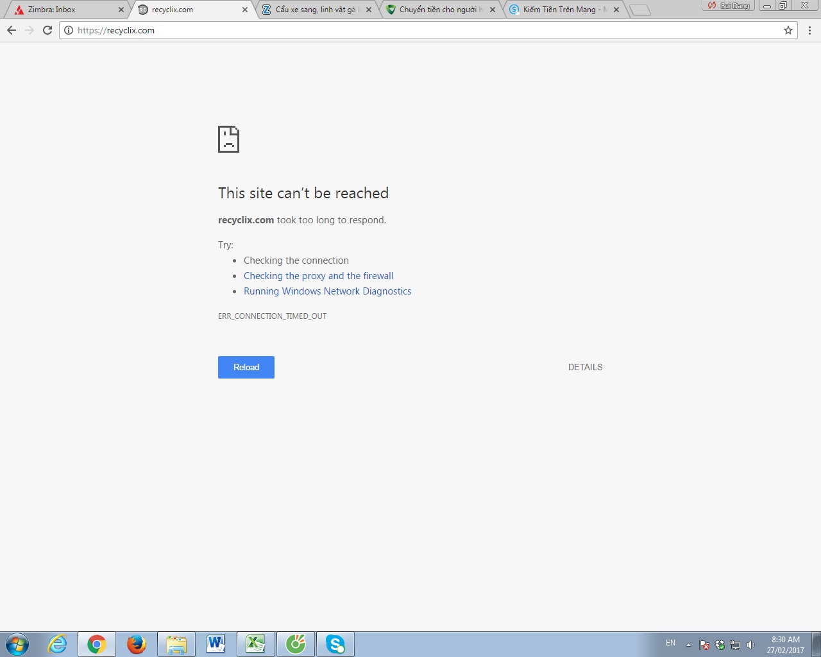Open the Bui Dang profile button
The image size is (821, 657).
pos(729,6)
